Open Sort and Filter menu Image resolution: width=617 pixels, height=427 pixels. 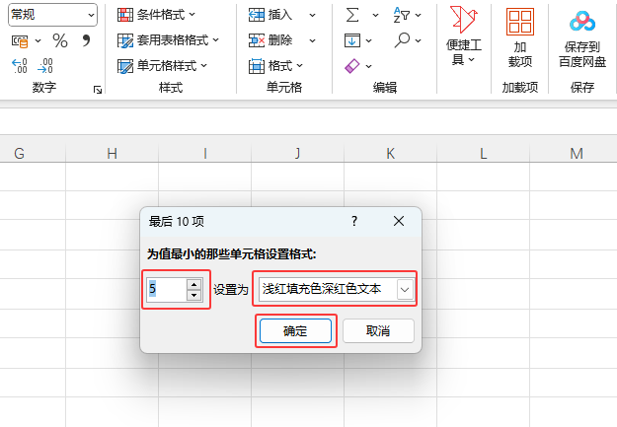tap(408, 15)
